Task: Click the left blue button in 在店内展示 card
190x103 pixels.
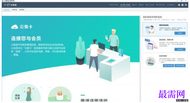Action: pyautogui.click(x=169, y=66)
